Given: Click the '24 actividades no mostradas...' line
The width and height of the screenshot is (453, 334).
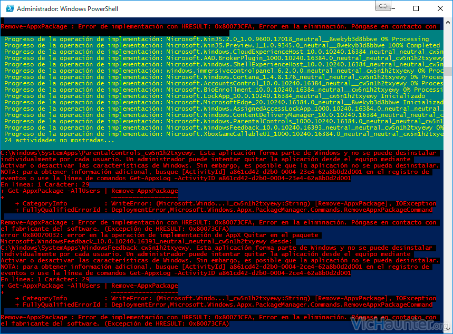Looking at the screenshot, I should coord(59,140).
